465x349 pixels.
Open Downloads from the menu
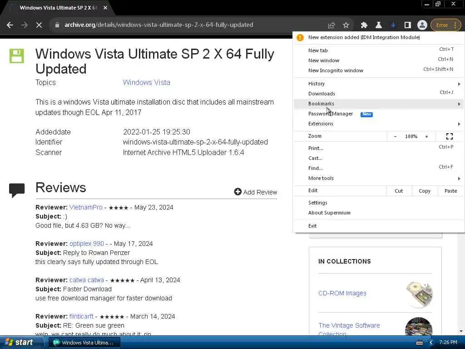click(379, 94)
